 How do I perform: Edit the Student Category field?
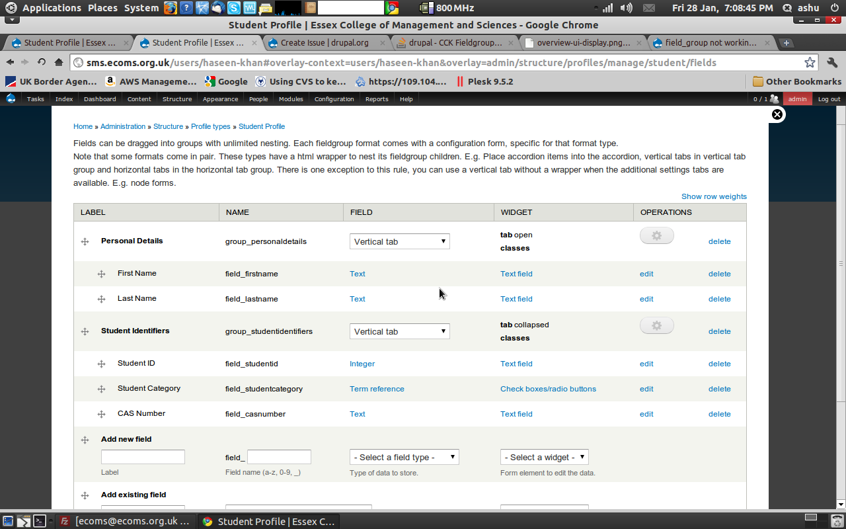tap(646, 389)
